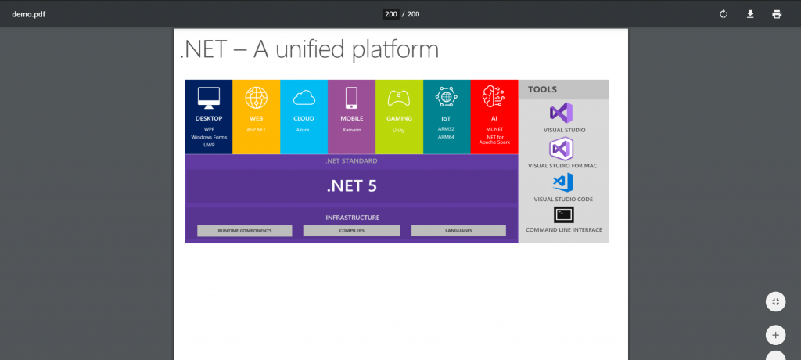Click the Desktop monitor icon
The height and width of the screenshot is (360, 801).
(208, 97)
